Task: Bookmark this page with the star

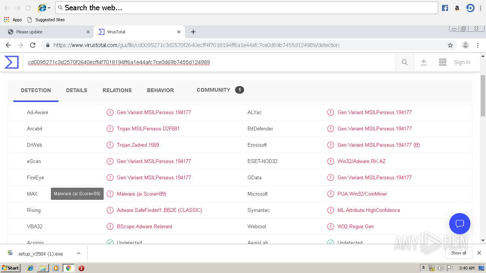Action: click(x=450, y=45)
